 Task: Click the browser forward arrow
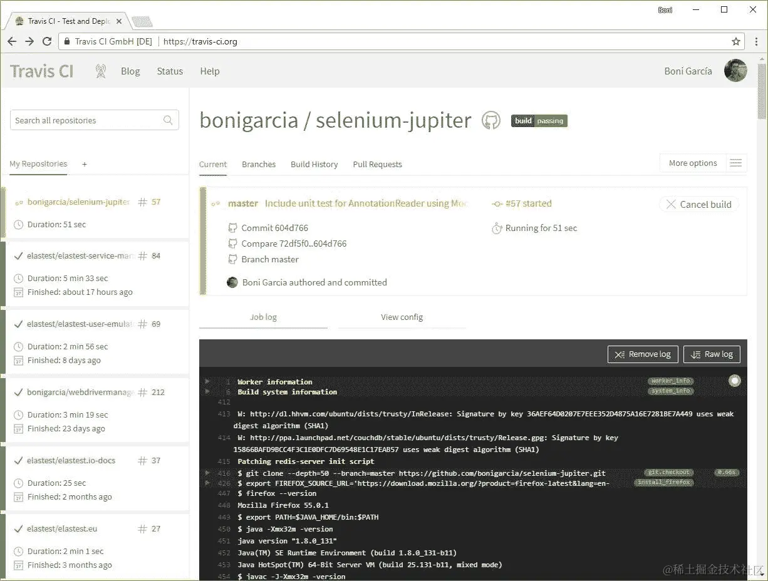coord(29,41)
